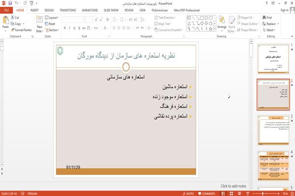Open Quick Styles gallery
The width and height of the screenshot is (295, 196).
point(232,25)
